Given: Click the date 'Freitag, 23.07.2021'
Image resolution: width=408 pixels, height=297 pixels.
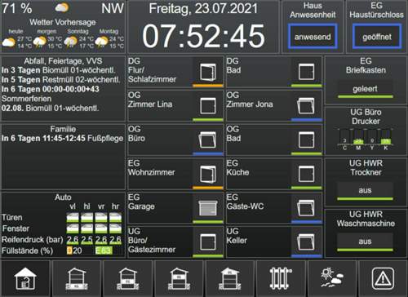Looking at the screenshot, I should tap(203, 8).
